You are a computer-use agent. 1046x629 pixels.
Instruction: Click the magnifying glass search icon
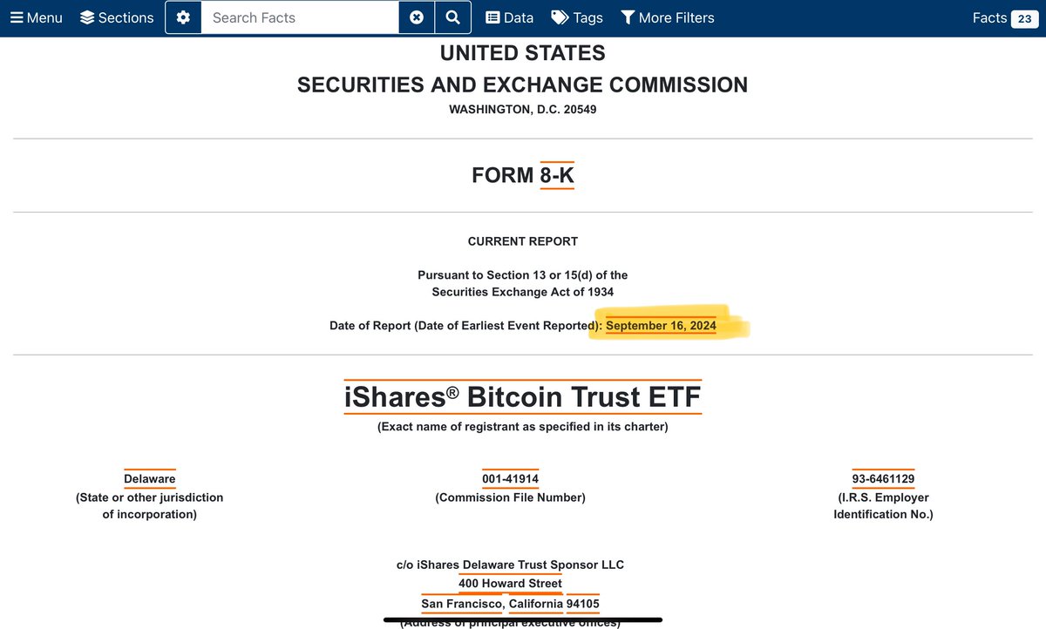point(452,17)
